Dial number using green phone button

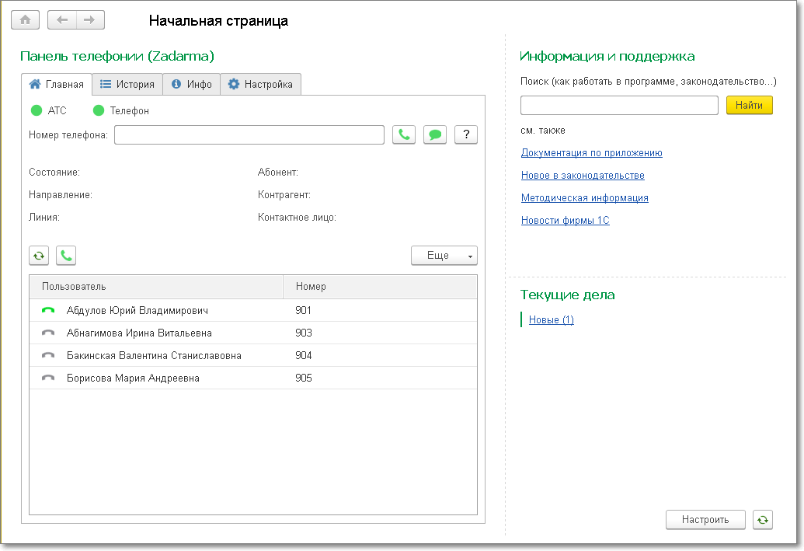(x=404, y=134)
